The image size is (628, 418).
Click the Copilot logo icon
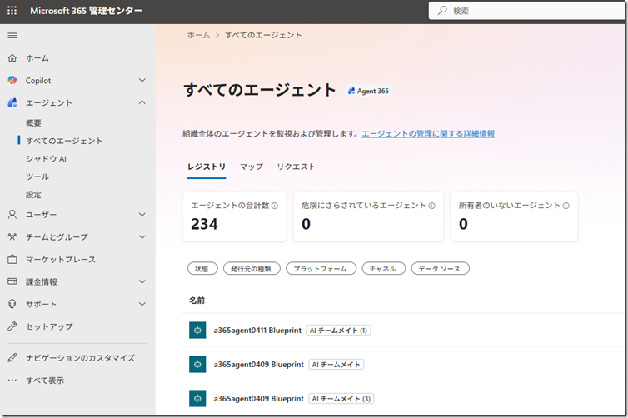tap(12, 80)
